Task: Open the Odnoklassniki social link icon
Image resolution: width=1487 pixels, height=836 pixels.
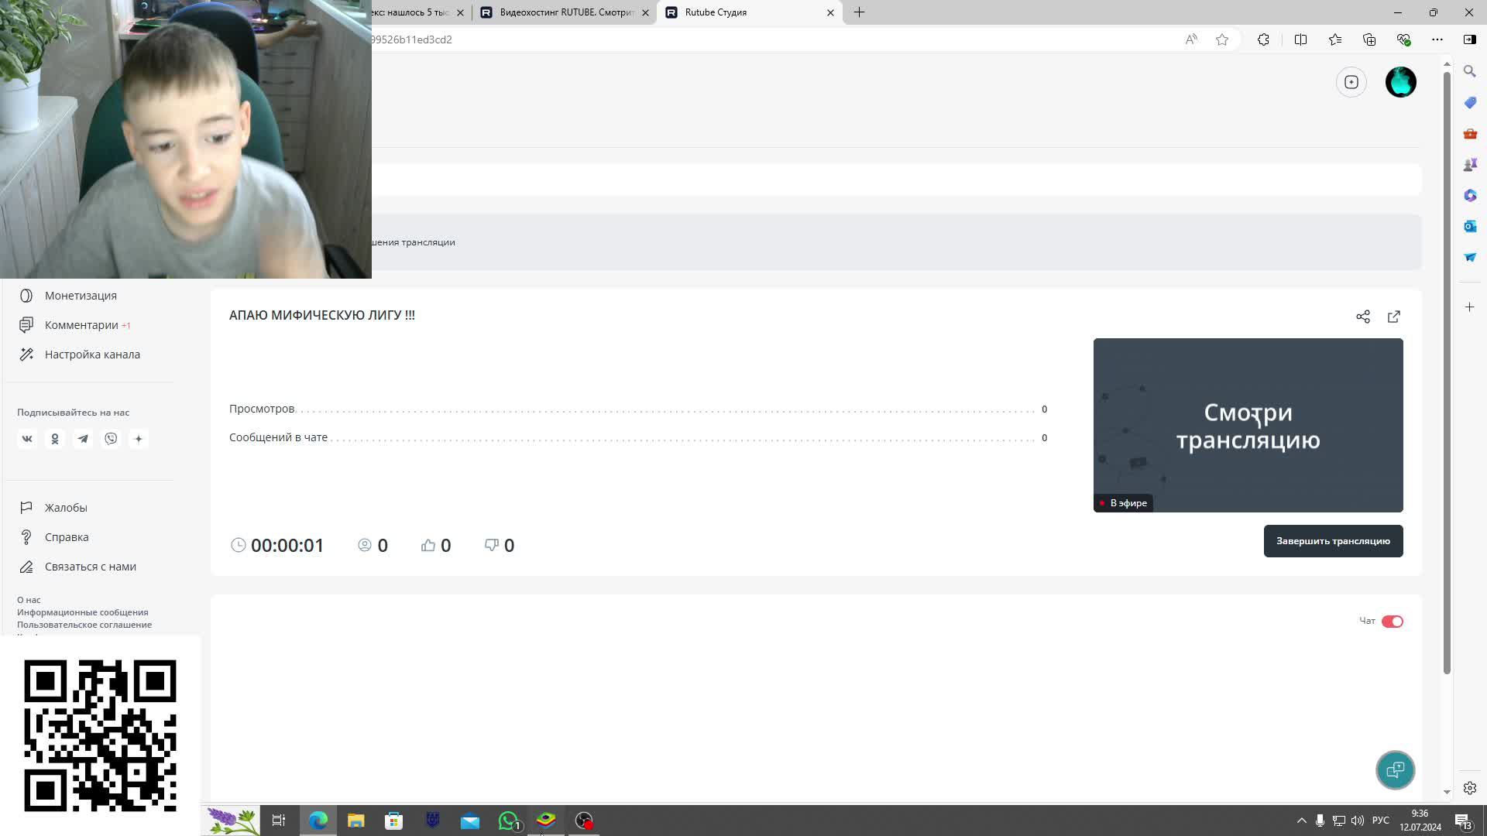Action: tap(55, 439)
